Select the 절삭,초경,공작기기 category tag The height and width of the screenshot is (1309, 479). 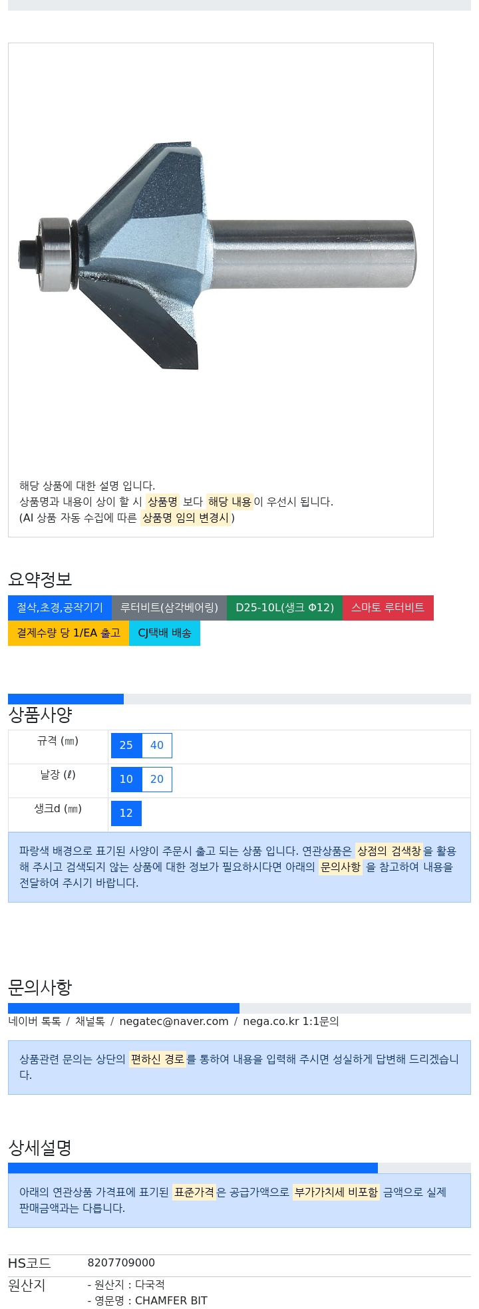point(60,608)
